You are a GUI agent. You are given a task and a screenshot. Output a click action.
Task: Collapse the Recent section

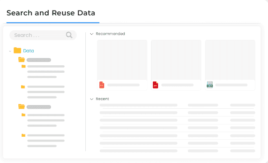[92, 99]
